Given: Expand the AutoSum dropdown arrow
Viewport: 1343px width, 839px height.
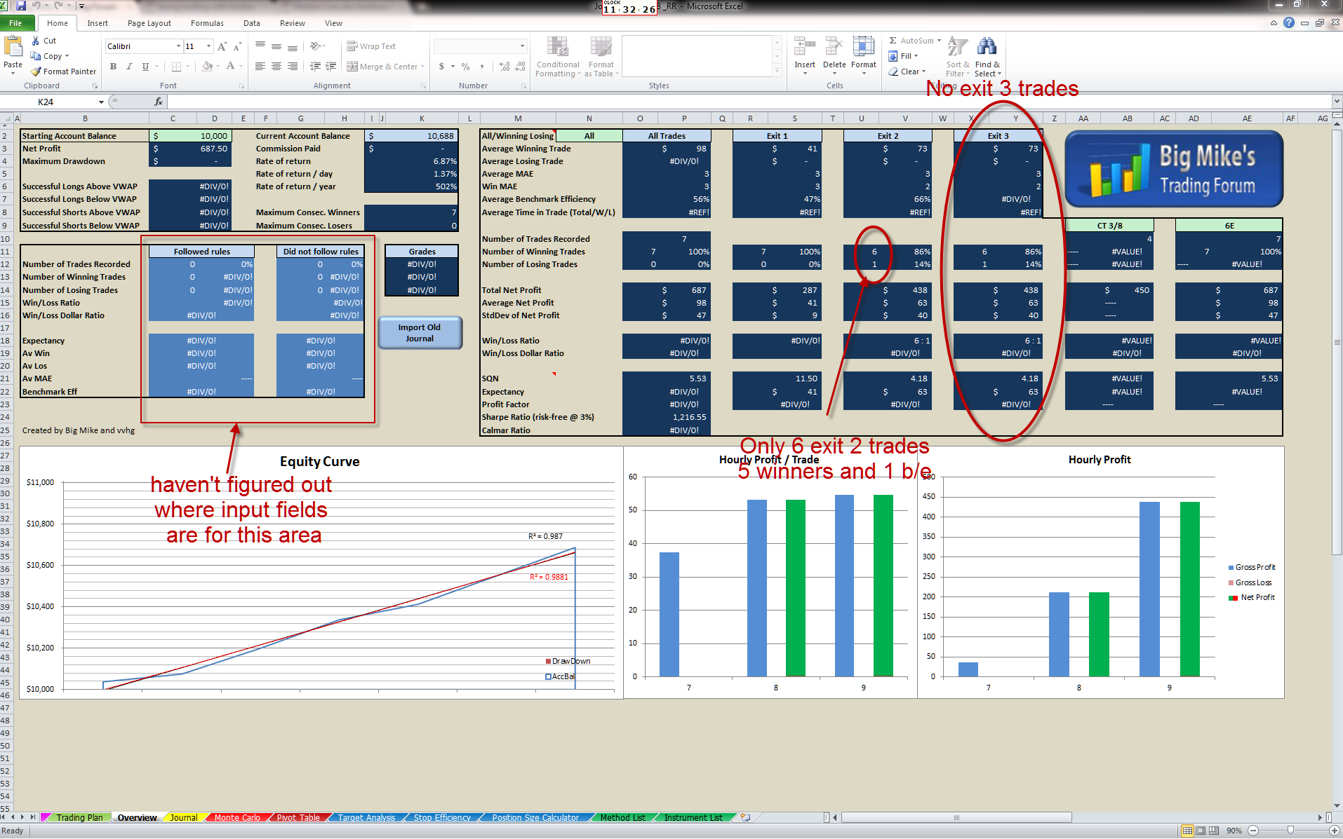Looking at the screenshot, I should pyautogui.click(x=939, y=41).
